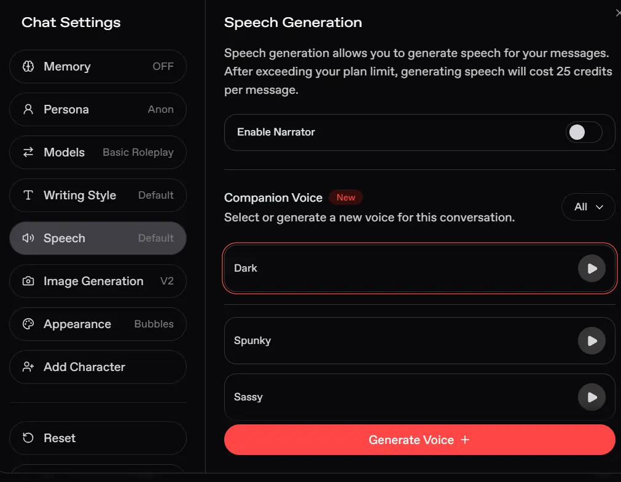The width and height of the screenshot is (621, 482).
Task: Open the Appearance Bubbles settings tab
Action: (x=98, y=324)
